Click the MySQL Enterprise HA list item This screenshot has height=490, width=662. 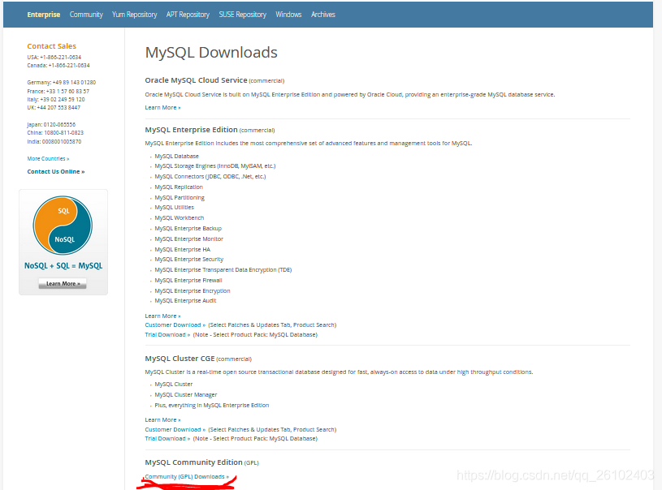pos(183,249)
